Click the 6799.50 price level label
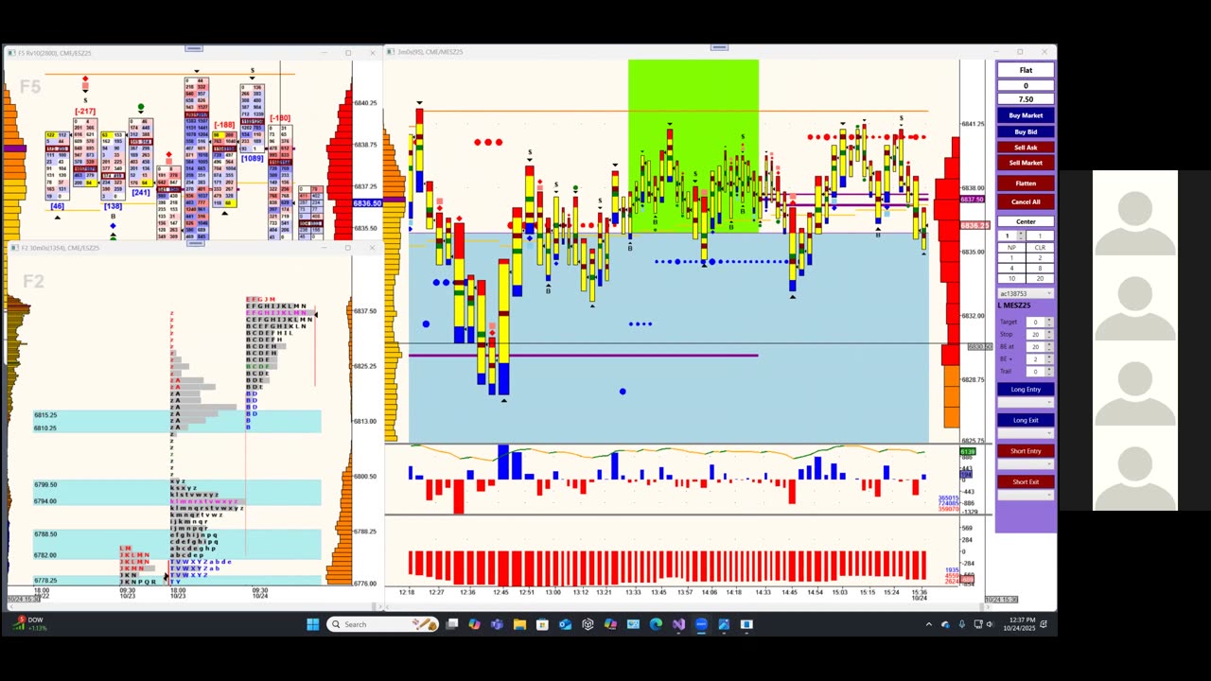The height and width of the screenshot is (681, 1211). coord(45,484)
